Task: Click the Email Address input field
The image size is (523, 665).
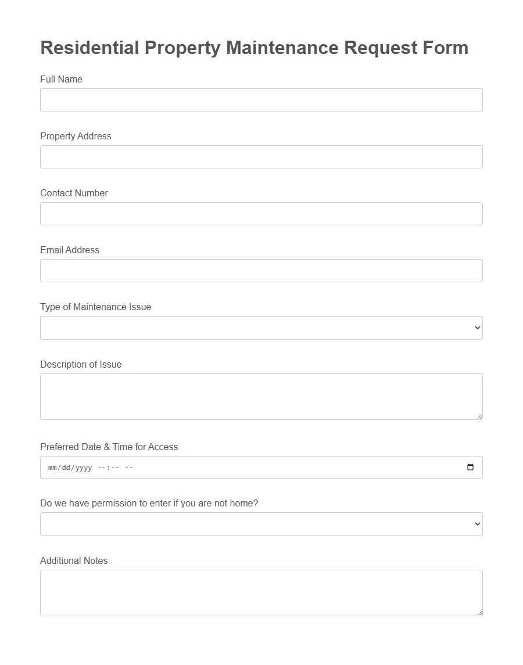Action: tap(261, 270)
